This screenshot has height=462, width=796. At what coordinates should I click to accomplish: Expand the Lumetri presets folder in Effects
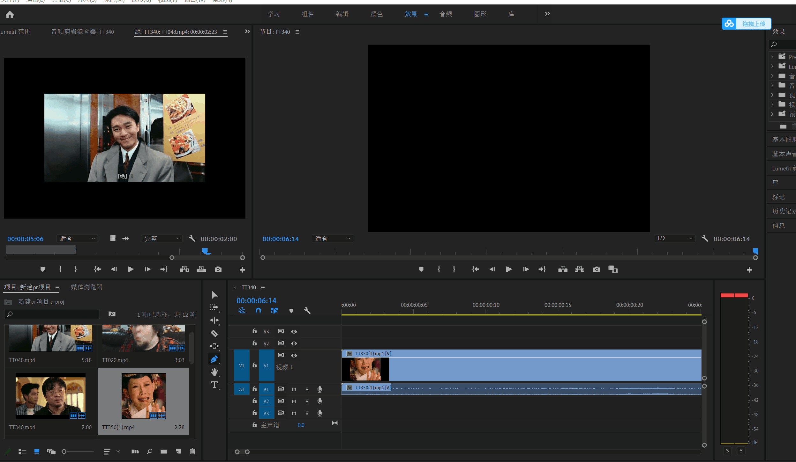pos(772,66)
